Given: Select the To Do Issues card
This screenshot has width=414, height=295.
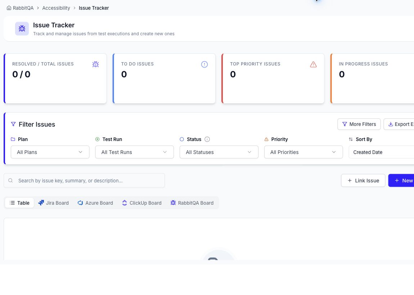Looking at the screenshot, I should (164, 78).
